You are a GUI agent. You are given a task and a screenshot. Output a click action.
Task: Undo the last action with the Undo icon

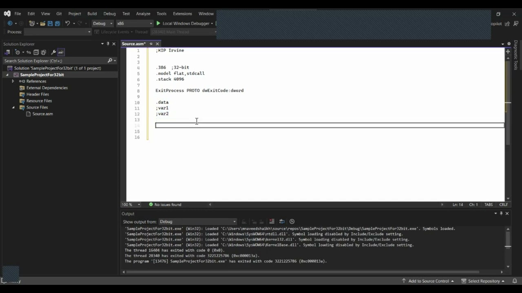coord(68,24)
